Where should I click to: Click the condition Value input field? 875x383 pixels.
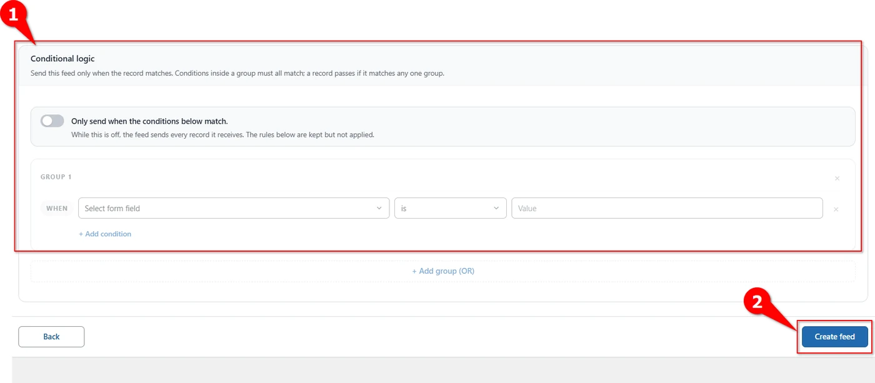(667, 208)
